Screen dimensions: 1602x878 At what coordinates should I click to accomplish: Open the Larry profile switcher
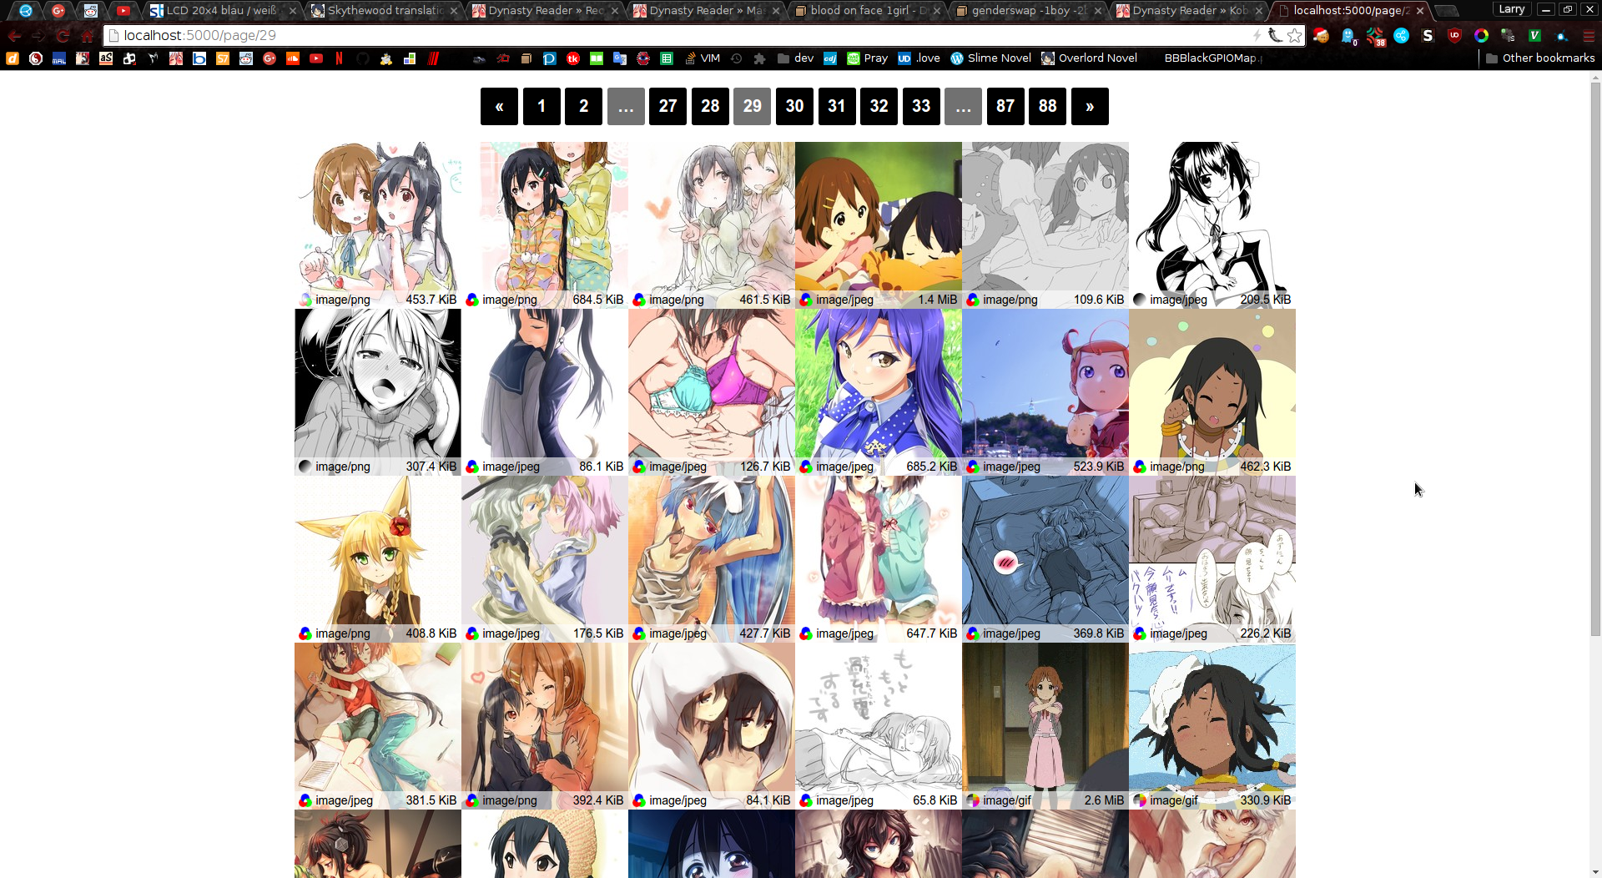click(1511, 9)
